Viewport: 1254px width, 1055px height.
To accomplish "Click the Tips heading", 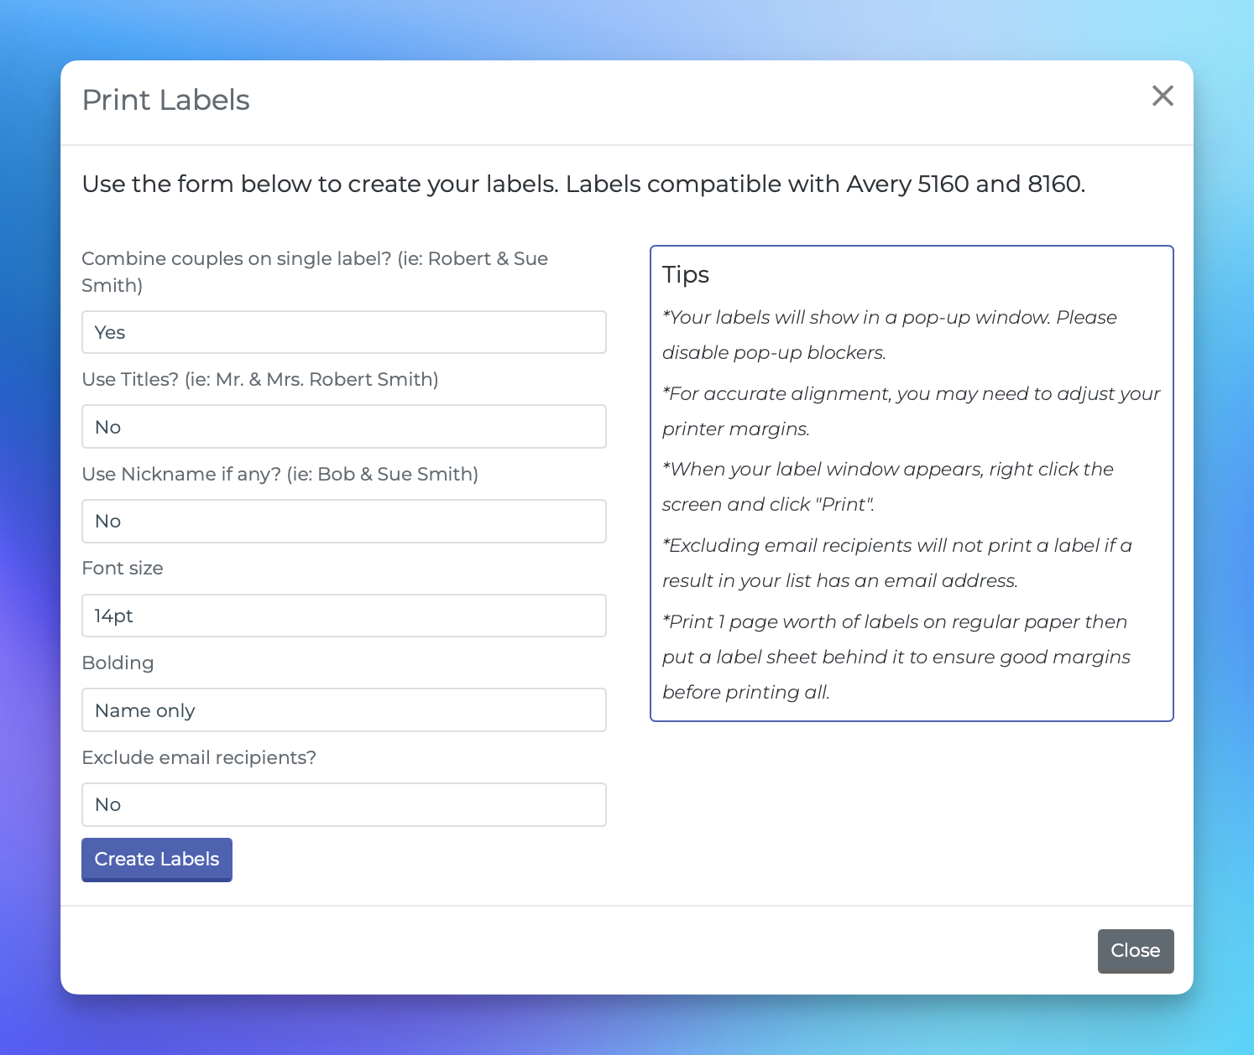I will [x=686, y=275].
